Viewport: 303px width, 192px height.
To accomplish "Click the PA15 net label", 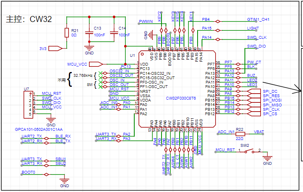I will click(207, 28).
